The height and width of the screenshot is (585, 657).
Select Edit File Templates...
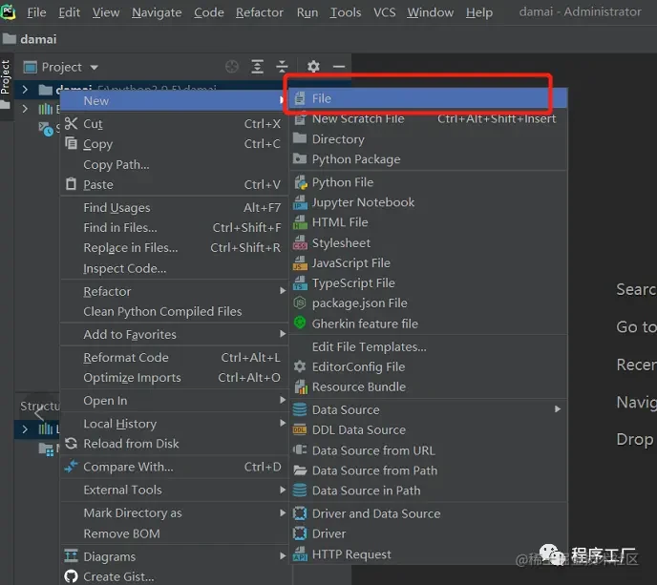click(428, 346)
